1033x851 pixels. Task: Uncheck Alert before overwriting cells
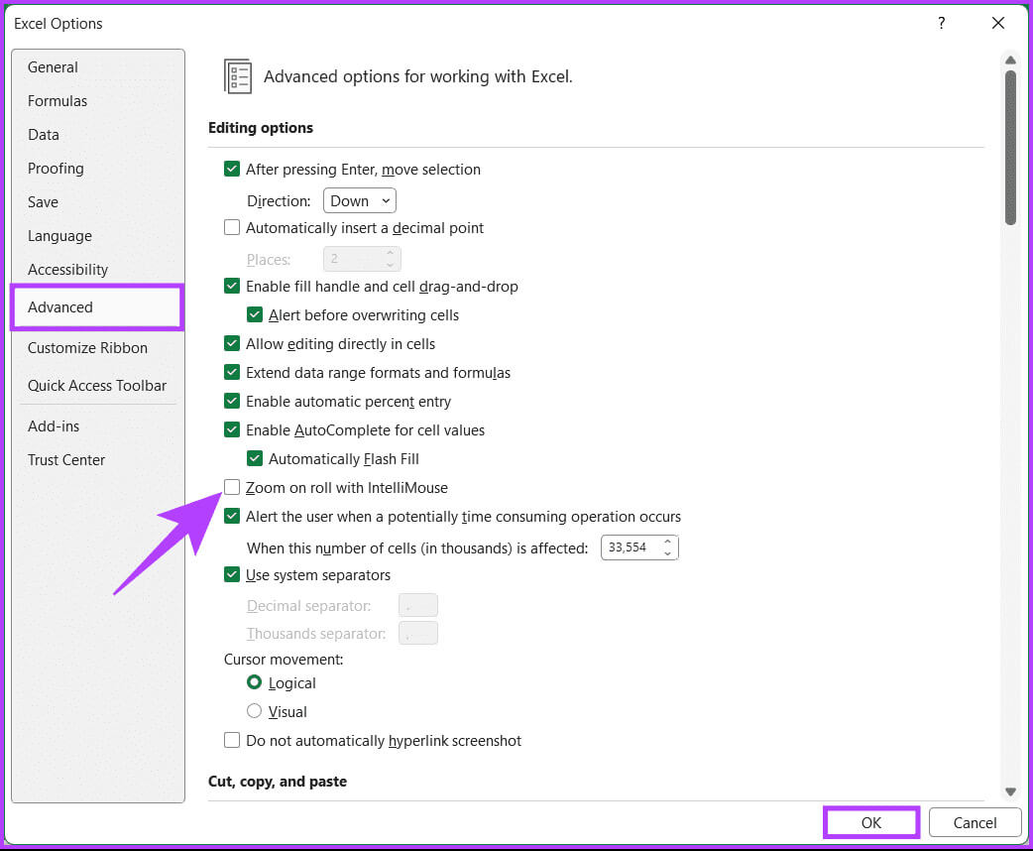click(x=255, y=314)
